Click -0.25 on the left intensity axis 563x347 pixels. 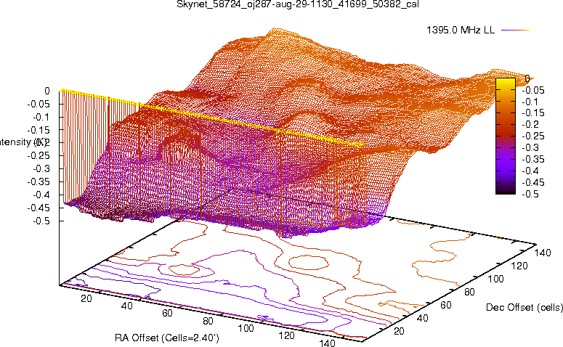tap(39, 156)
